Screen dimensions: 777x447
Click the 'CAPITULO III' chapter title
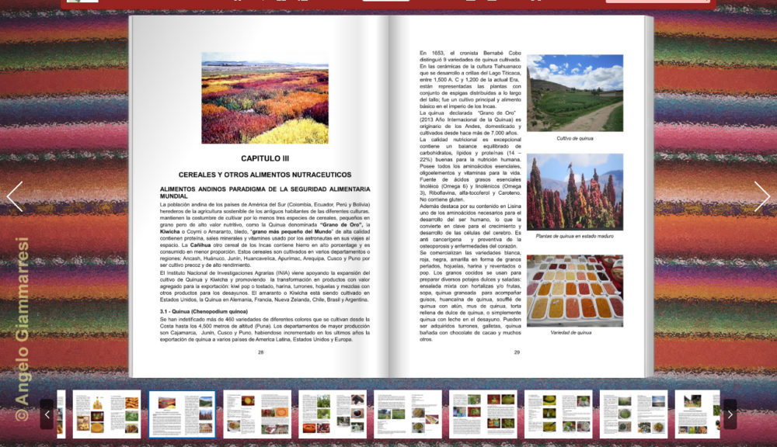click(265, 158)
